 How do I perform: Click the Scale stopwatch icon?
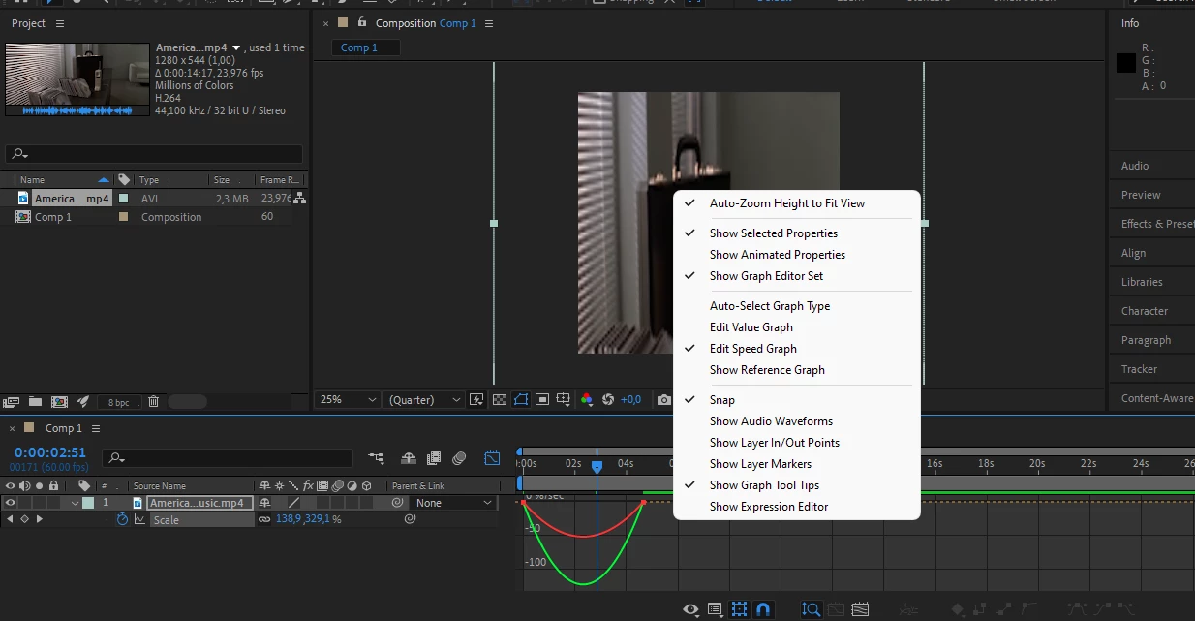click(122, 519)
